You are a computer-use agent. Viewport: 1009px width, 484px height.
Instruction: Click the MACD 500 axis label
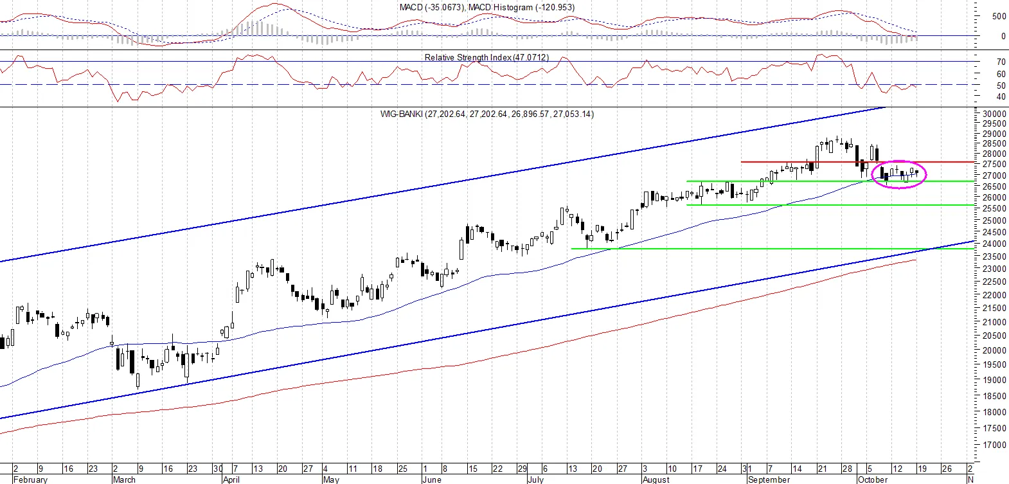999,17
